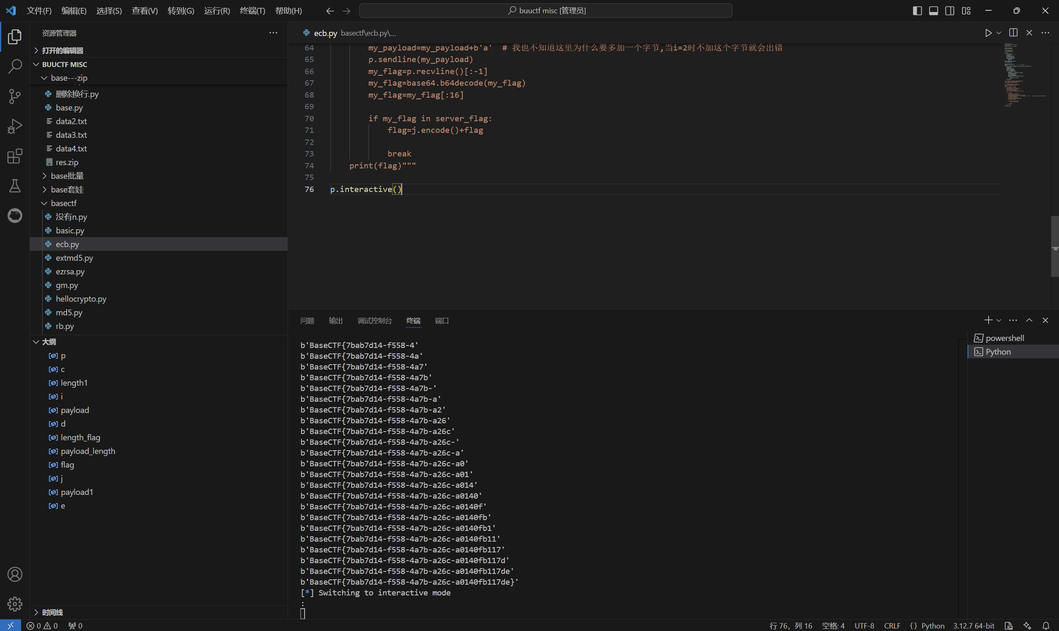Open res.zip in the file tree

click(x=158, y=163)
